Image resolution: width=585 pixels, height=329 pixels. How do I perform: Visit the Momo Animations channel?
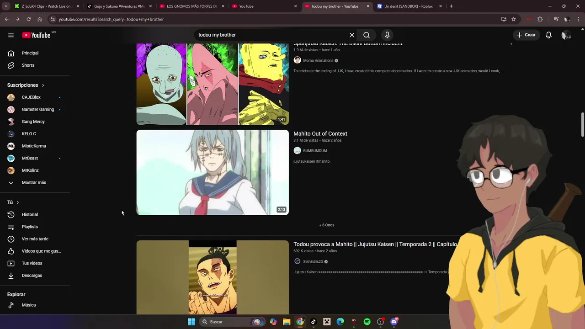(318, 61)
